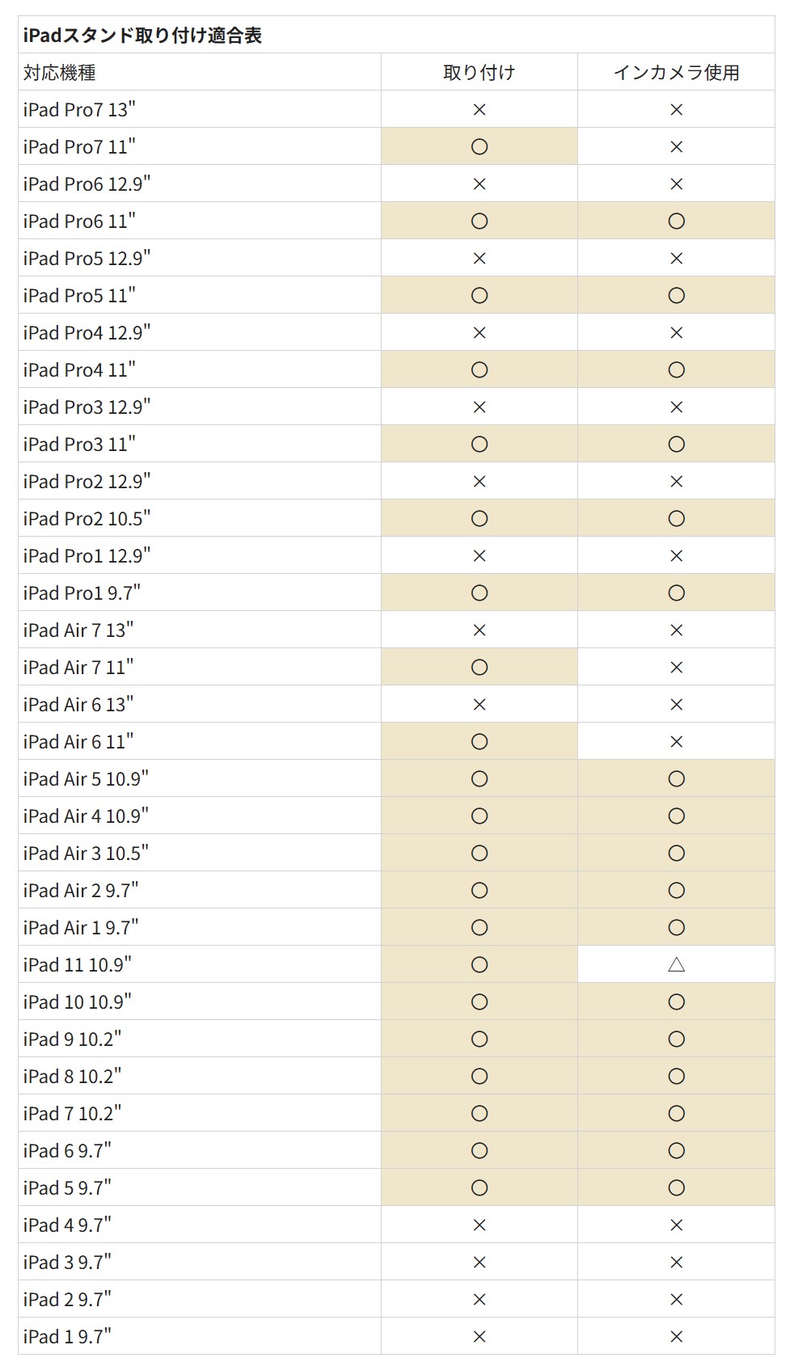Click the インカメラ使用 cross for iPad Air 6 11"

click(x=677, y=741)
